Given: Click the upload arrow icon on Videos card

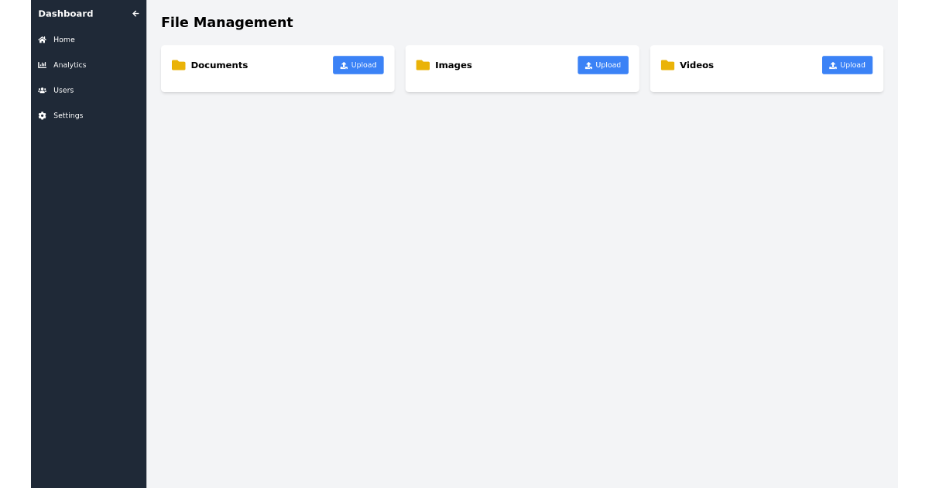Looking at the screenshot, I should (835, 65).
